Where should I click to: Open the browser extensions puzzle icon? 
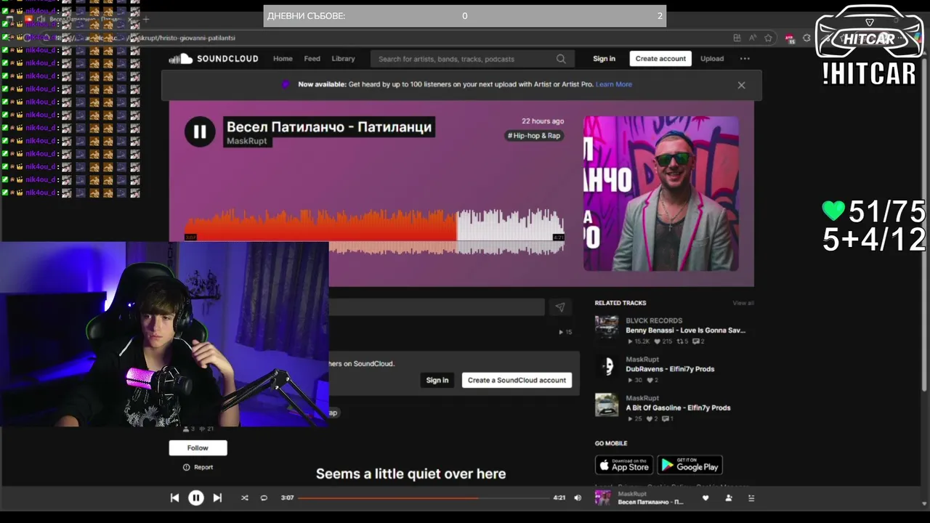coord(806,38)
